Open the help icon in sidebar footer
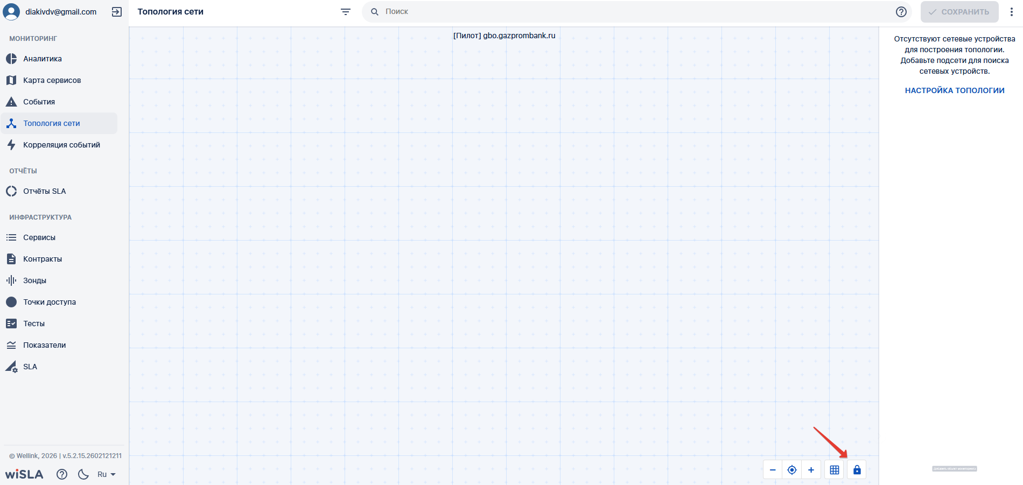 click(x=62, y=474)
